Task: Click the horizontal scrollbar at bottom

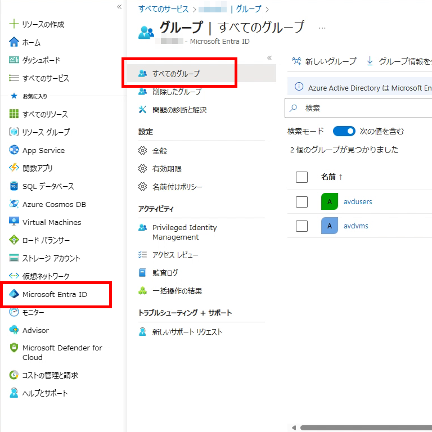Action: pyautogui.click(x=366, y=427)
